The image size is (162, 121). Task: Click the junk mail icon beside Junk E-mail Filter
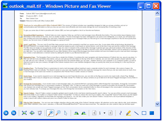21,45
